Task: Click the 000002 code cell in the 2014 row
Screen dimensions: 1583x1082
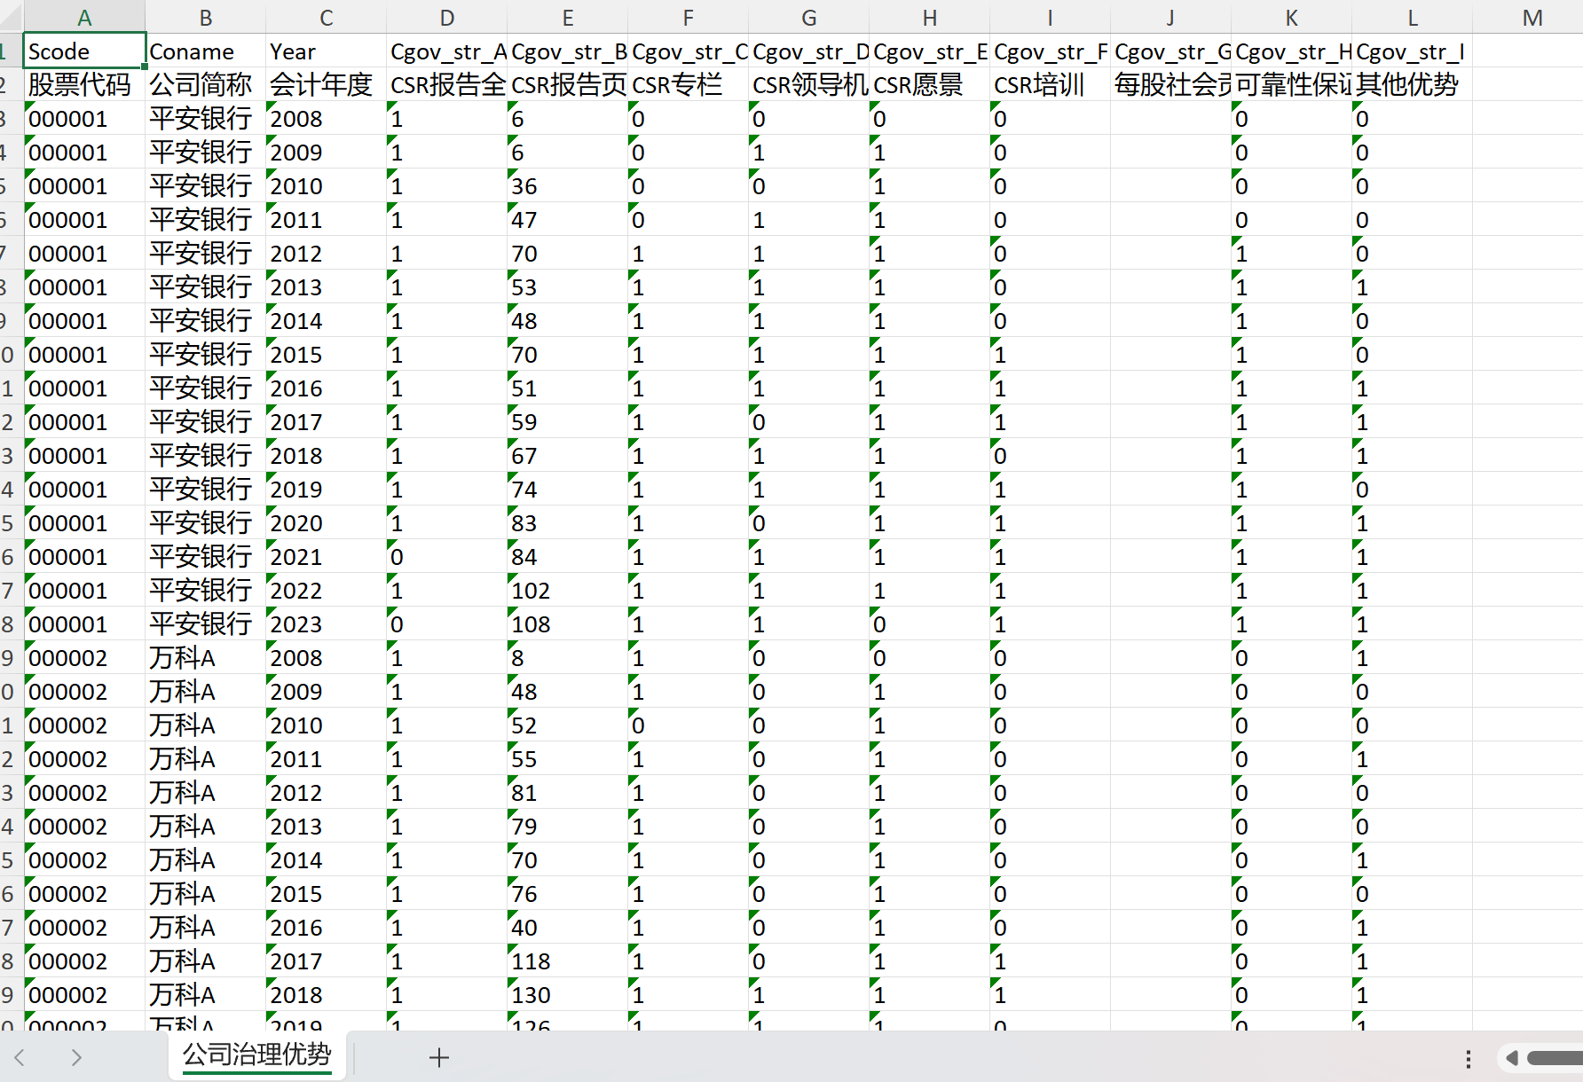Action: pyautogui.click(x=84, y=859)
